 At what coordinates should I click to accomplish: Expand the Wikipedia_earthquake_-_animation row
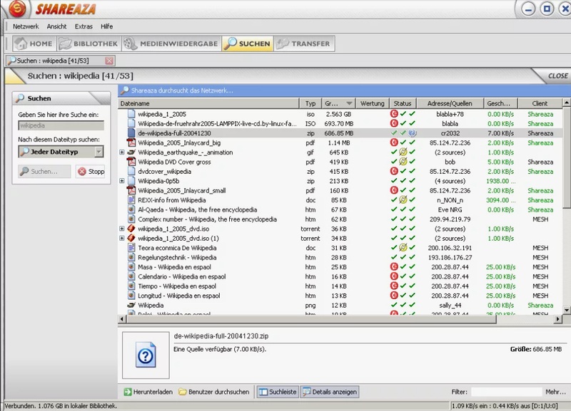122,152
